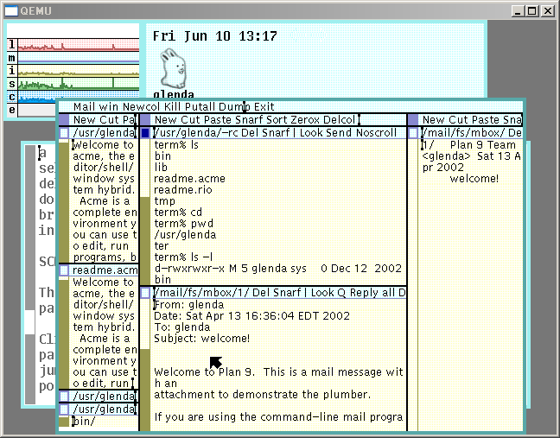
Task: Click 'readme.acme' in the terminal ls listing
Action: 189,179
